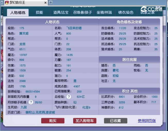
Task: Select the role value 舞天姬
Action: click(24, 34)
